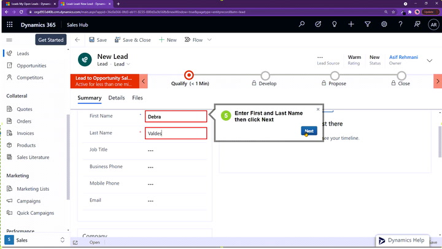Click the site map scrollbar
The image size is (442, 249).
point(68,156)
